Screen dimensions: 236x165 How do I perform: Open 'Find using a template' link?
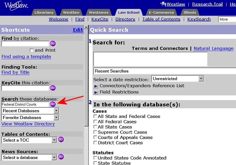click(x=26, y=56)
